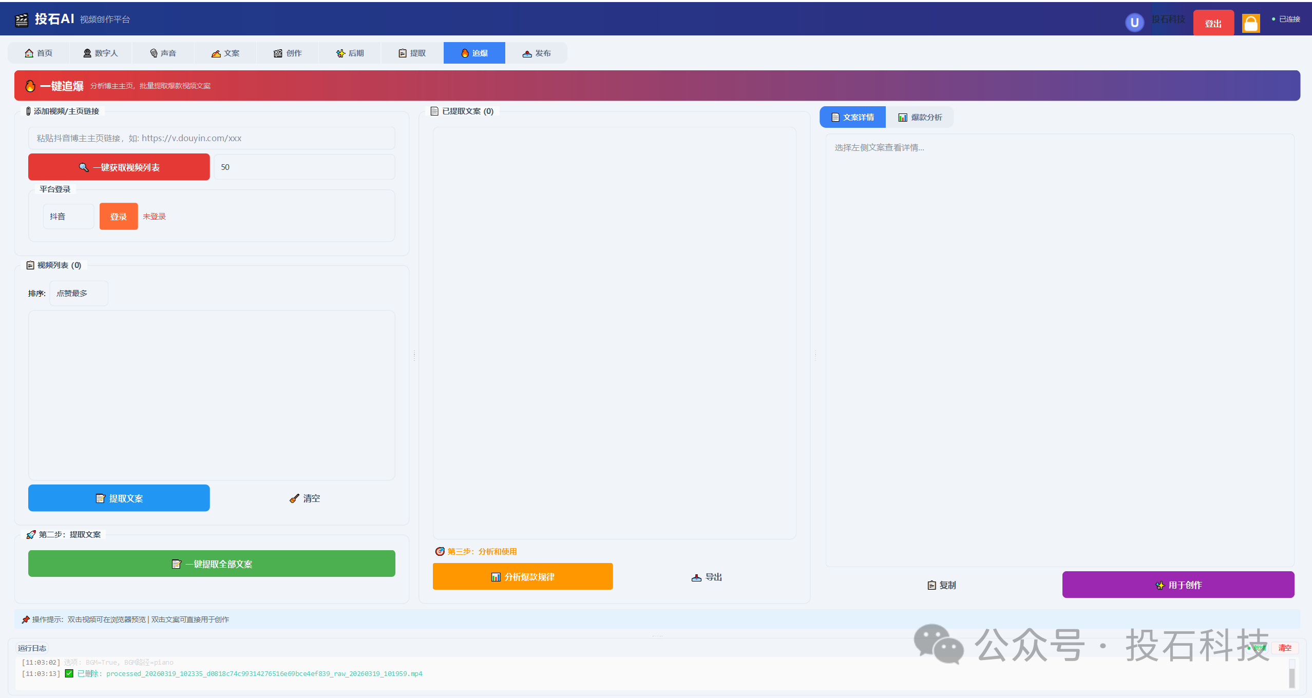The height and width of the screenshot is (698, 1312).
Task: Expand the 点赞最多 sort dropdown
Action: [79, 293]
